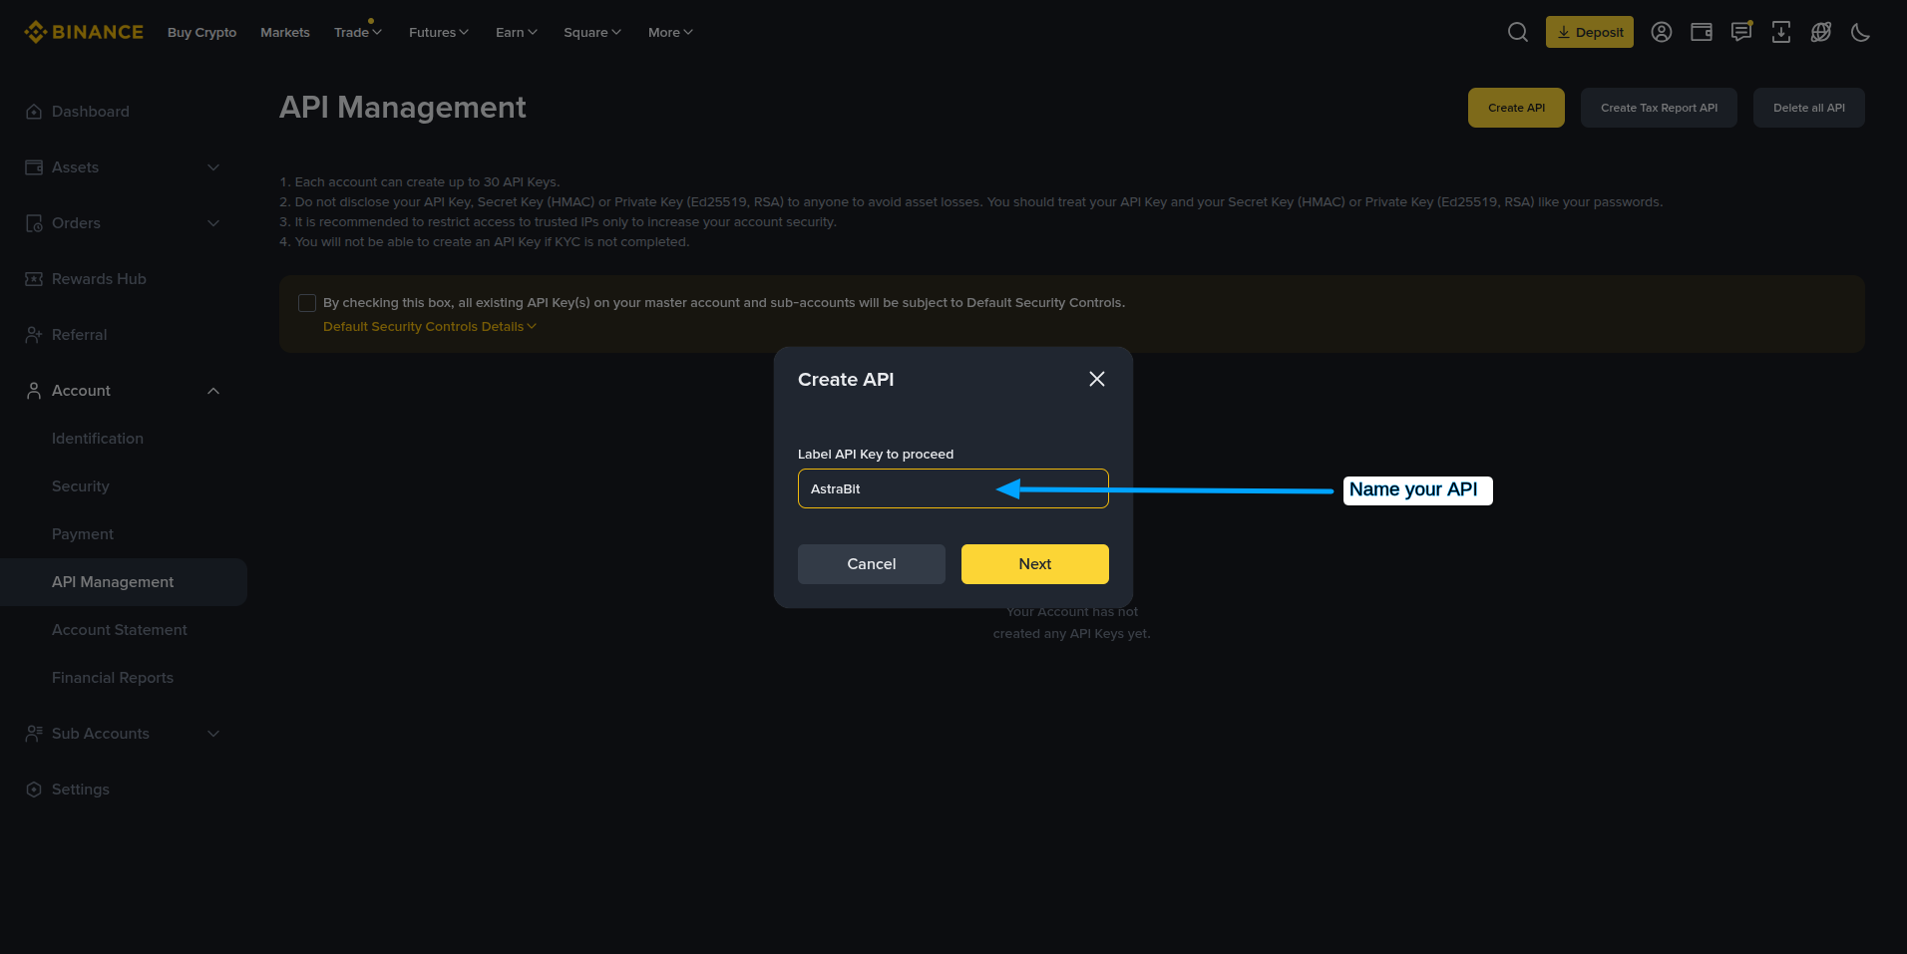
Task: Open Payment in the sidebar
Action: tap(83, 534)
